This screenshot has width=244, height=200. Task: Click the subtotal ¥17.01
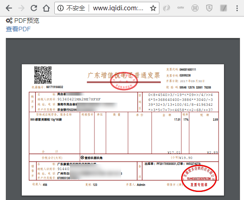pos(174,152)
